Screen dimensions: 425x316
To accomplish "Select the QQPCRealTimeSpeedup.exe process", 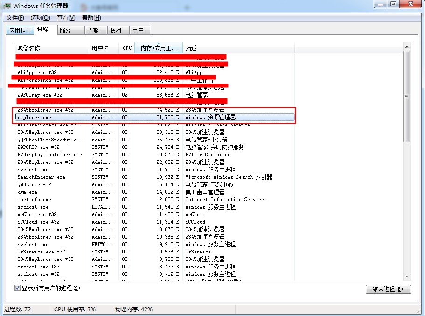I will click(x=154, y=140).
